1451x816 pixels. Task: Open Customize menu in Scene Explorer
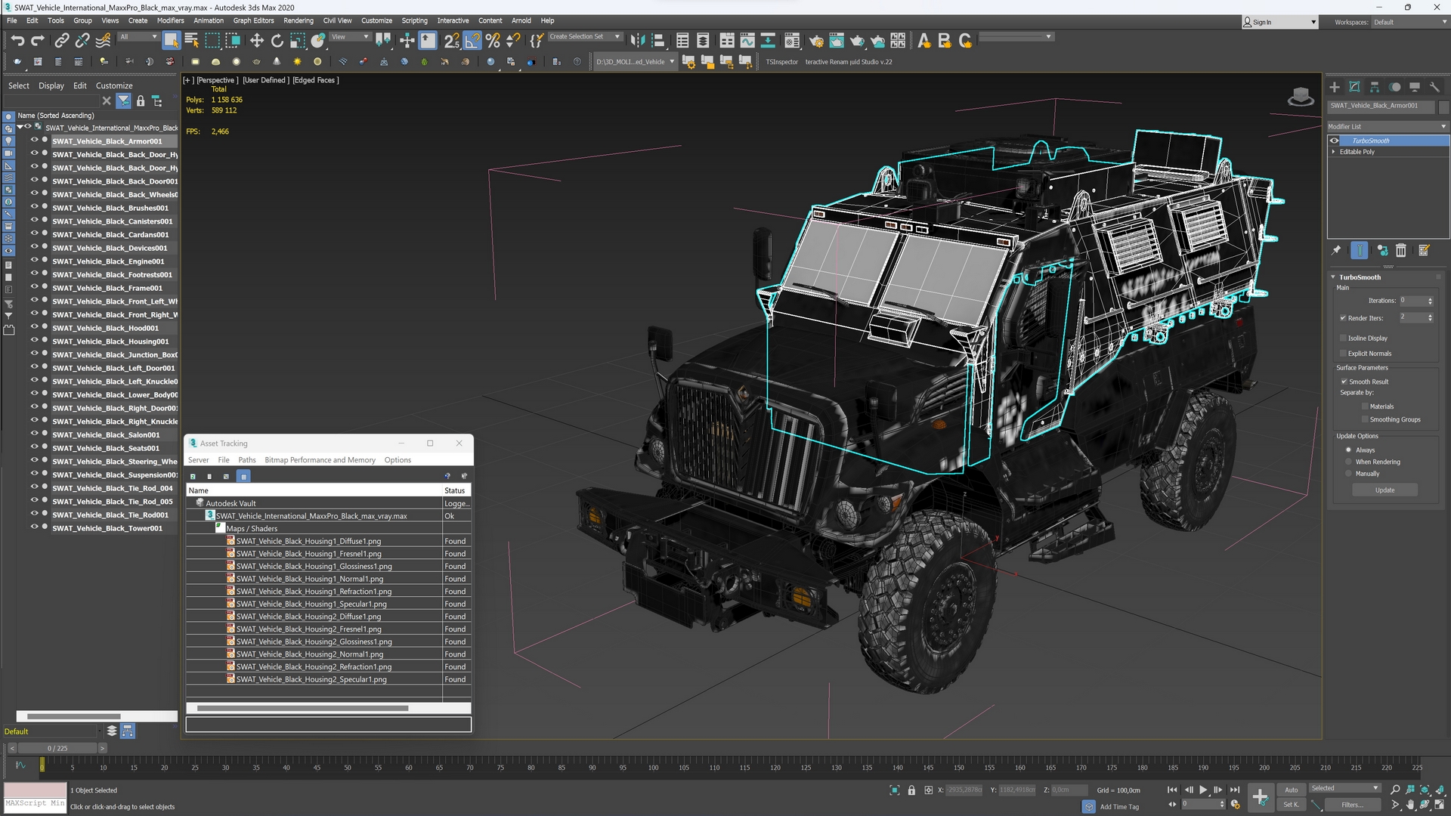point(114,85)
